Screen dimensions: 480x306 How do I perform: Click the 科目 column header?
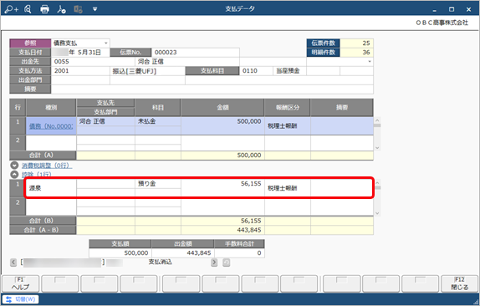[158, 107]
